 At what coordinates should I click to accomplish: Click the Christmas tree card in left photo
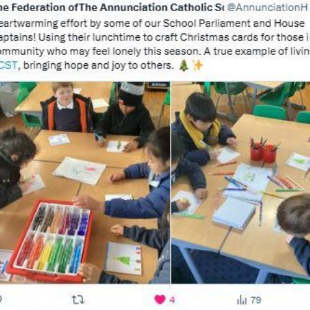point(123,259)
